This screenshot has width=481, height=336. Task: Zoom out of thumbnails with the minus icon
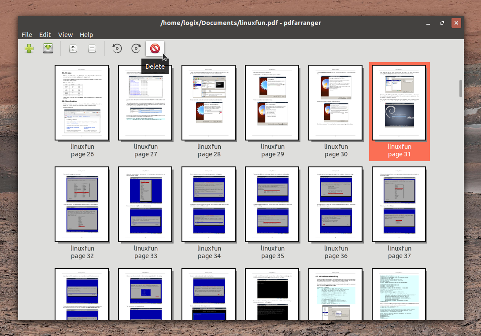[92, 48]
